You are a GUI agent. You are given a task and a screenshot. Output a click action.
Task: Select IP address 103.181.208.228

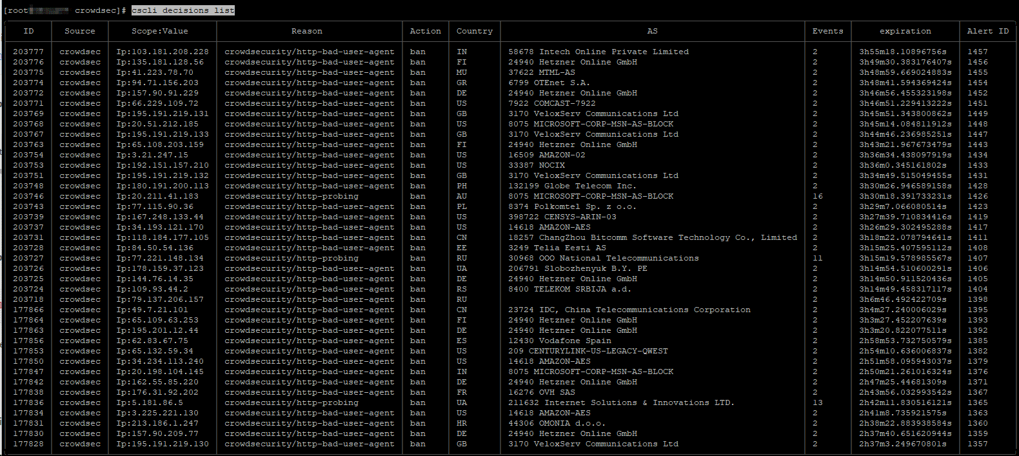(x=163, y=52)
